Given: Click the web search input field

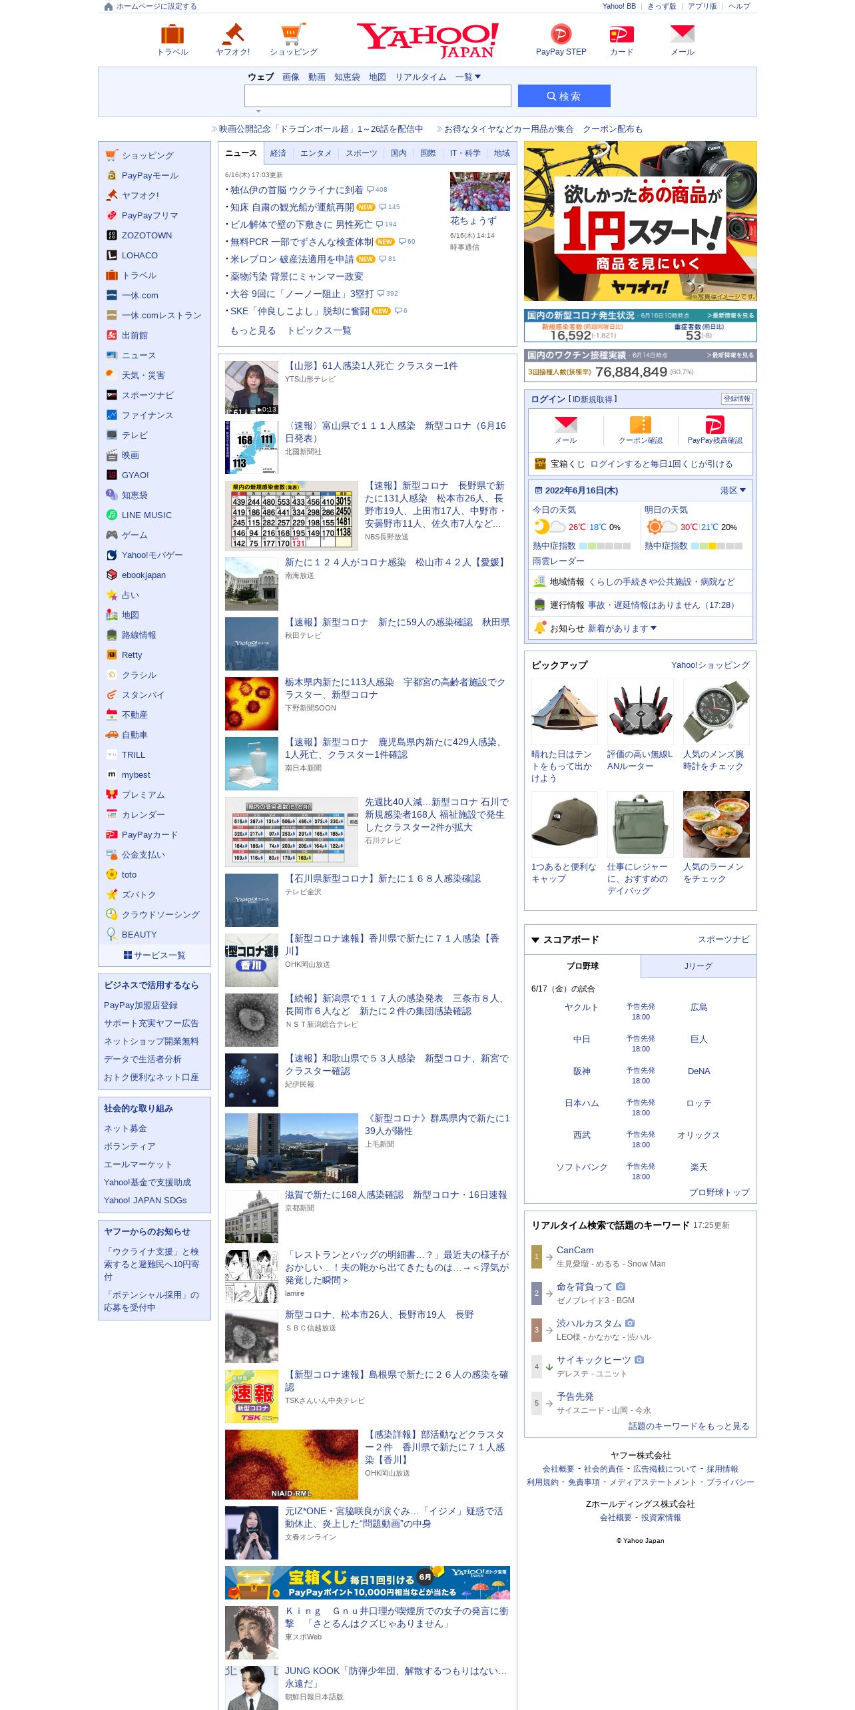Looking at the screenshot, I should pos(378,96).
